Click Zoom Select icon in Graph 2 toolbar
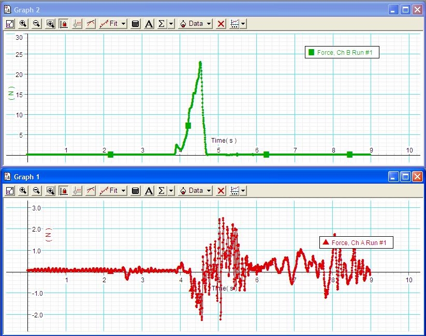 pos(50,24)
